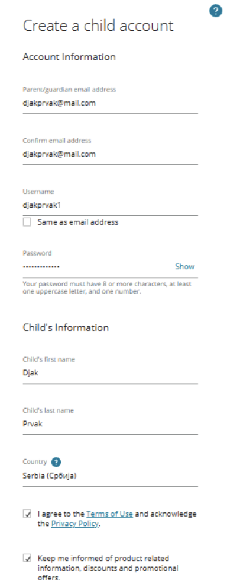Screen dimensions: 227x580
Task: Click the Create a child account heading
Action: click(98, 26)
